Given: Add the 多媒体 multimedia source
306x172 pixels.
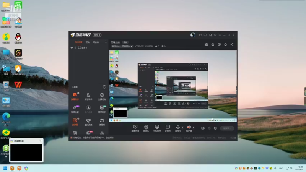Looking at the screenshot, I should tap(168, 128).
